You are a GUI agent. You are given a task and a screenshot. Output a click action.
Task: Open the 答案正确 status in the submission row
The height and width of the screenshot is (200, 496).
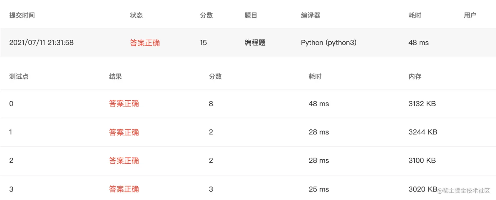tap(145, 43)
